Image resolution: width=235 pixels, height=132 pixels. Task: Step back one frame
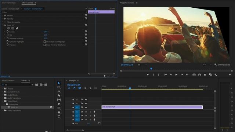[171, 74]
